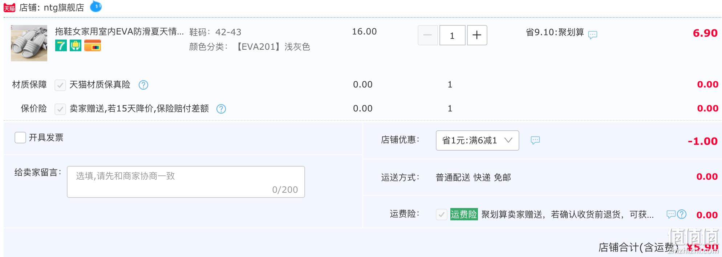Image resolution: width=722 pixels, height=257 pixels.
Task: Toggle the 运费险 shipping insurance checkbox
Action: pos(441,215)
